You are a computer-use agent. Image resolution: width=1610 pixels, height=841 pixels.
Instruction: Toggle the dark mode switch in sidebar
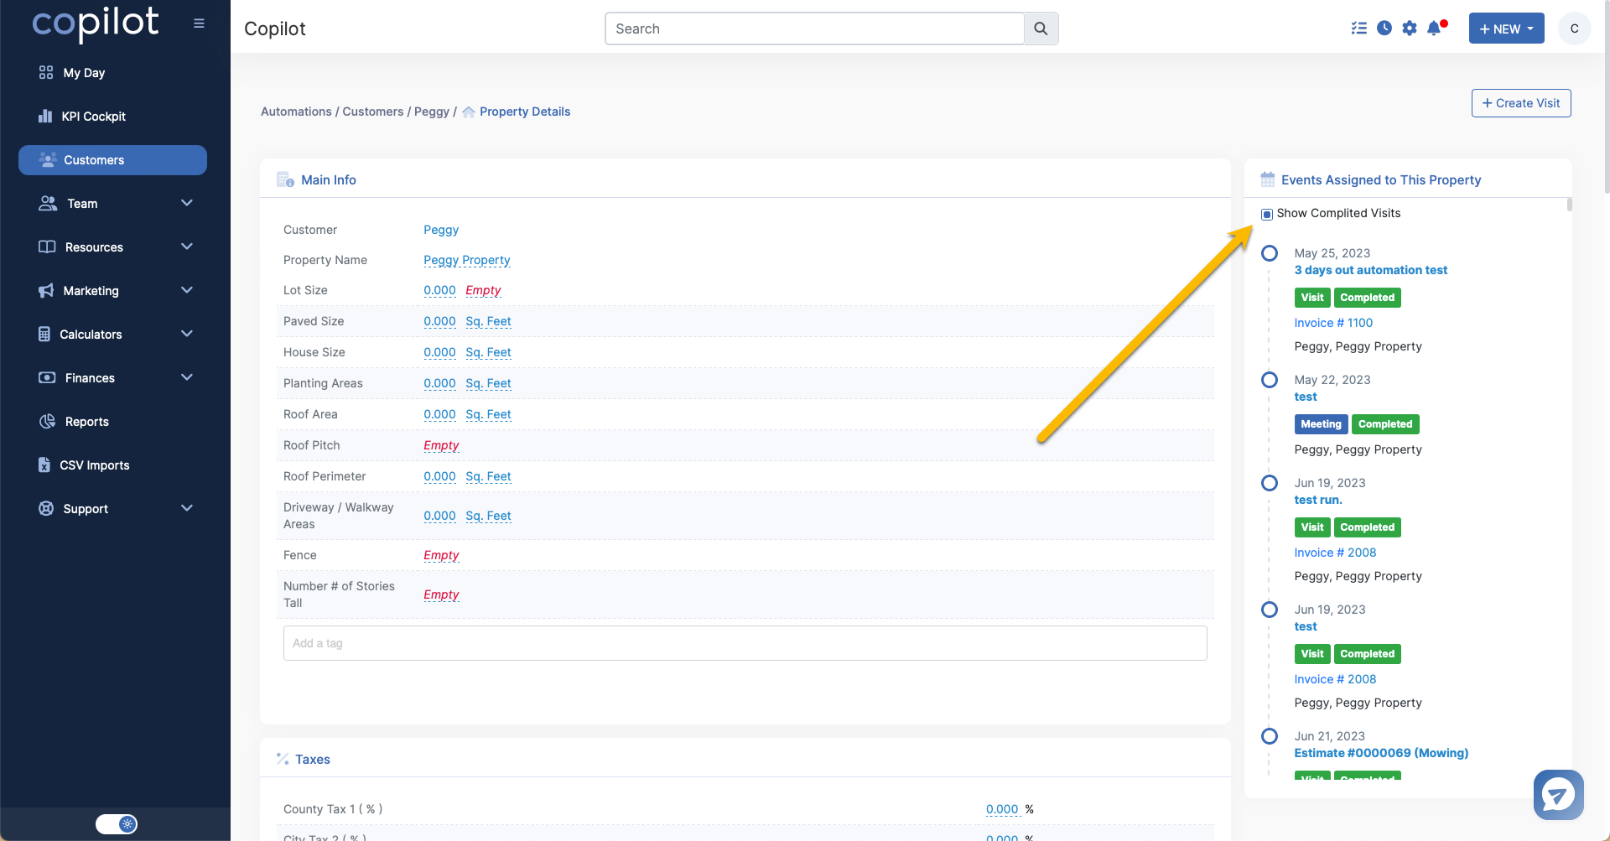(x=116, y=824)
